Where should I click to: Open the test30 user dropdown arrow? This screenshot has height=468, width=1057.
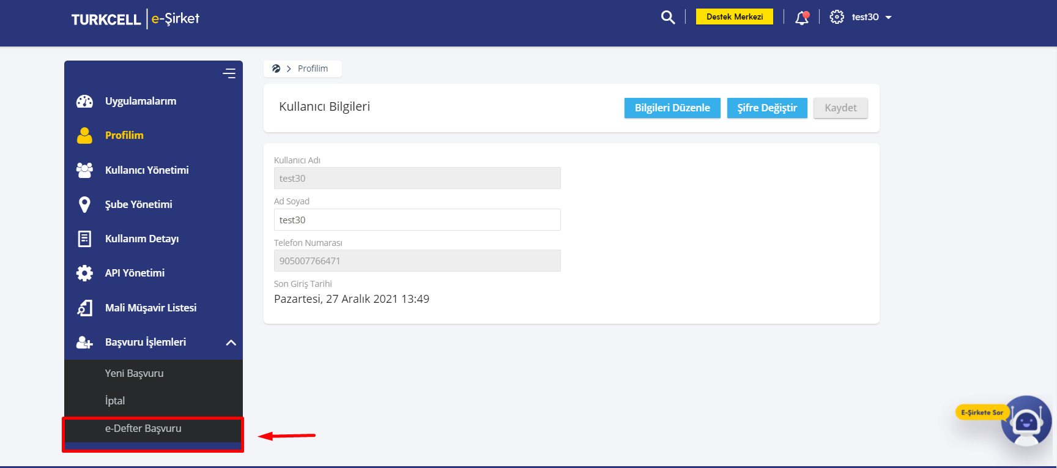point(889,17)
